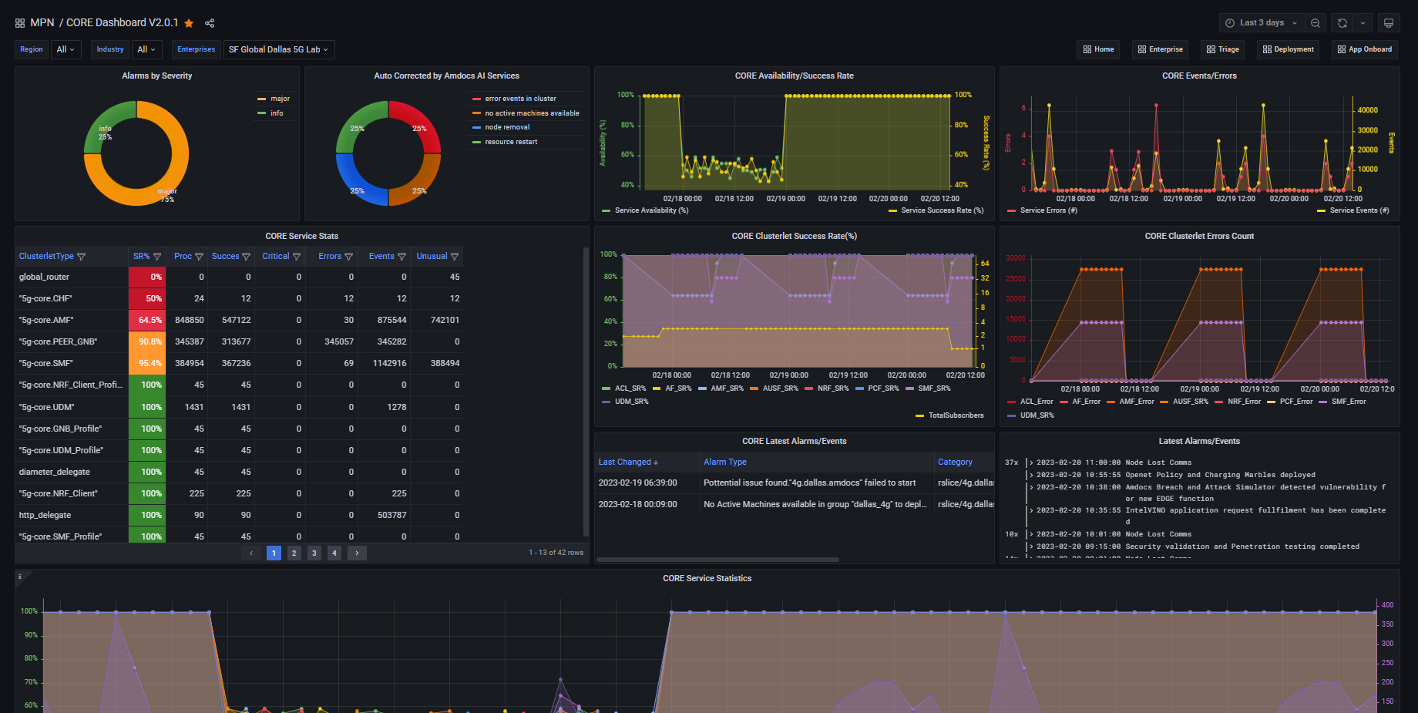The width and height of the screenshot is (1418, 713).
Task: Open the Region variable dropdown
Action: pyautogui.click(x=66, y=49)
